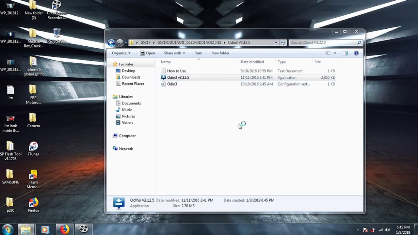Click the How to Use file icon
Screen dimensions: 418x235
[x=163, y=71]
